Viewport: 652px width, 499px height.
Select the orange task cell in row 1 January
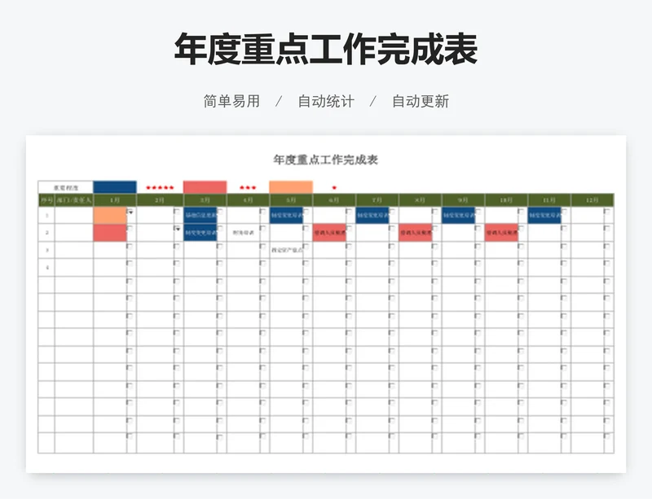[x=110, y=215]
